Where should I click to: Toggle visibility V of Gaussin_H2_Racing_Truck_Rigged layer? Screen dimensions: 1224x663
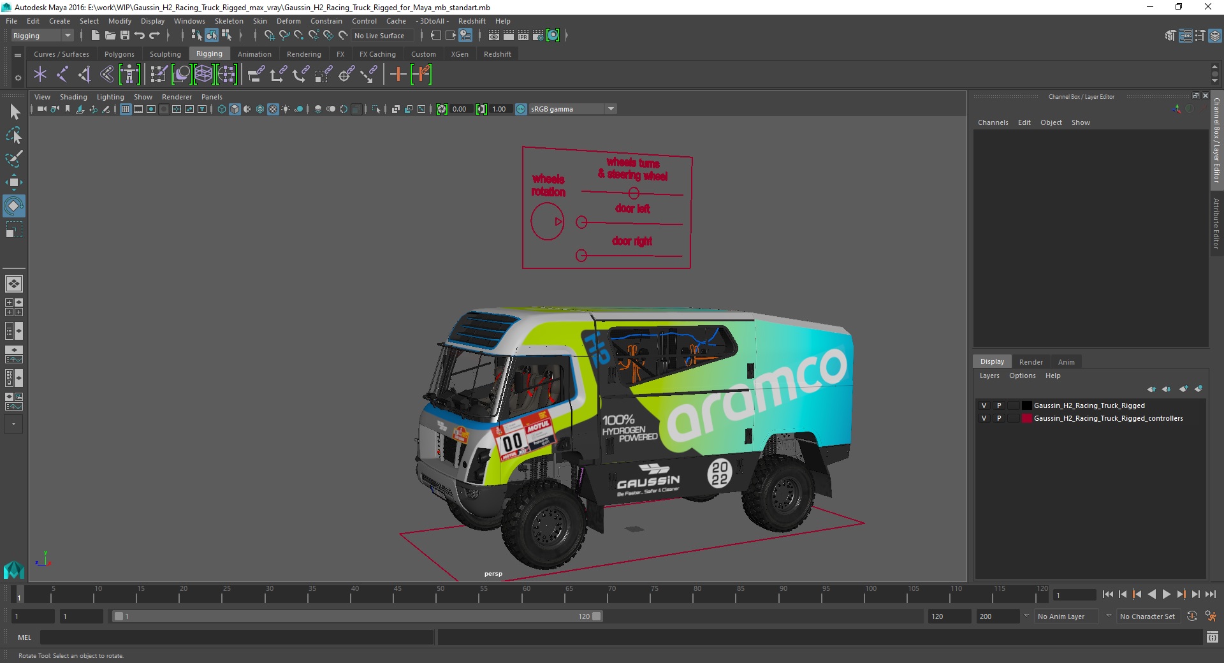tap(984, 405)
